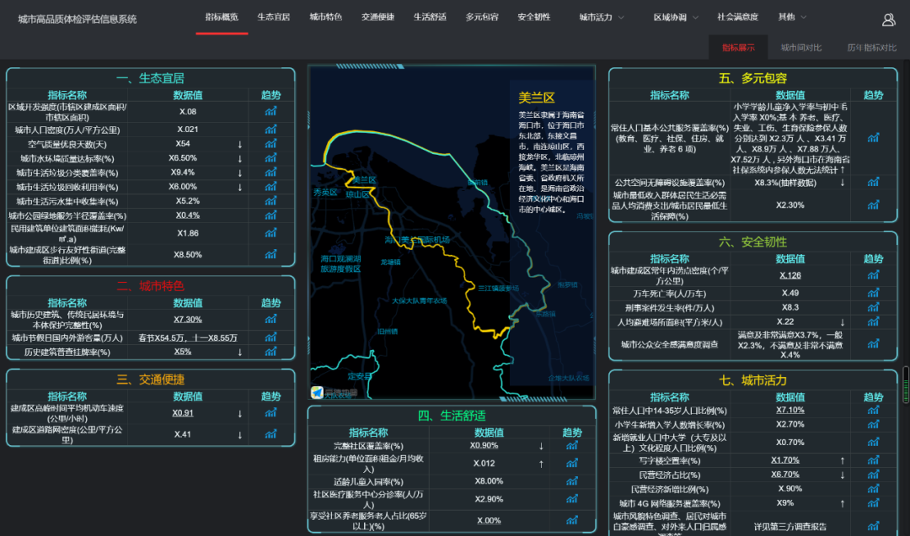Click the X8.00% kindergarten enrollment value
The width and height of the screenshot is (910, 536).
tap(489, 481)
